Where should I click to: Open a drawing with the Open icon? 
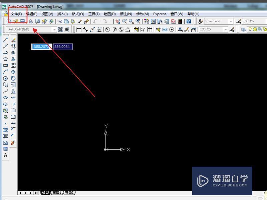coord(15,21)
